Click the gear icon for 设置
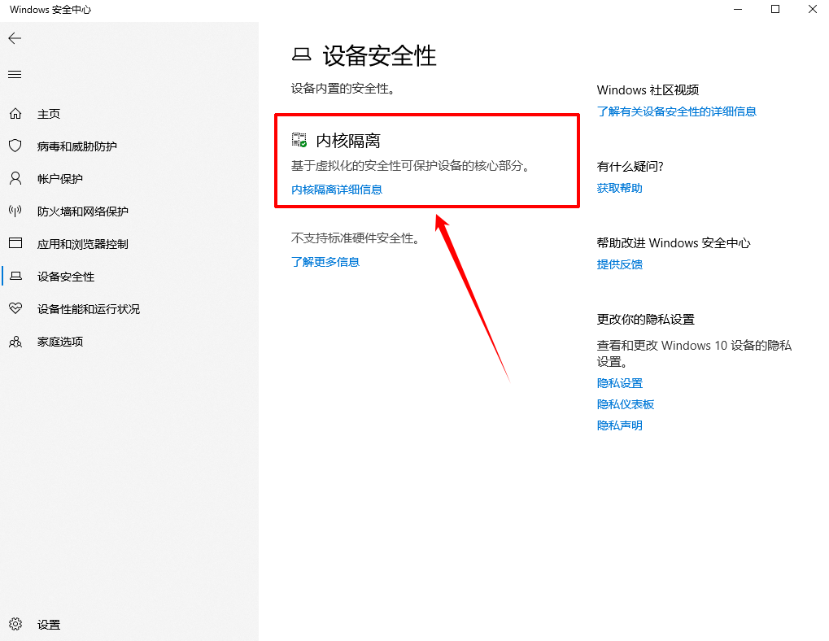Screen dimensions: 829x641 (15, 624)
